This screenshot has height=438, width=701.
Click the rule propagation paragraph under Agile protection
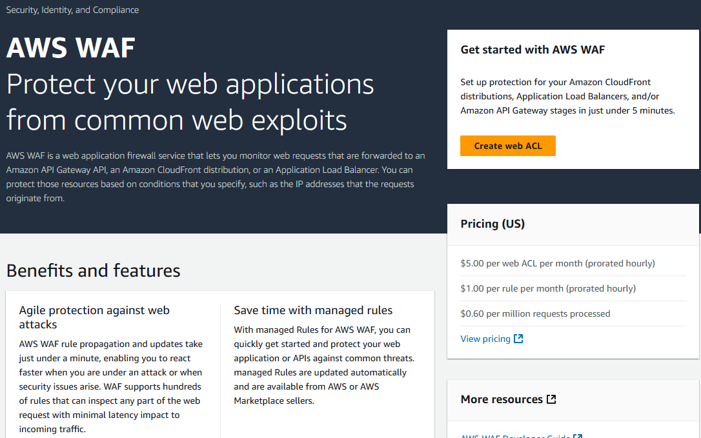[x=110, y=386]
